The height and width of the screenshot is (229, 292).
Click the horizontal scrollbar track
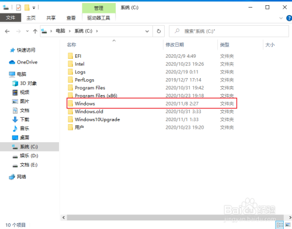click(175, 217)
